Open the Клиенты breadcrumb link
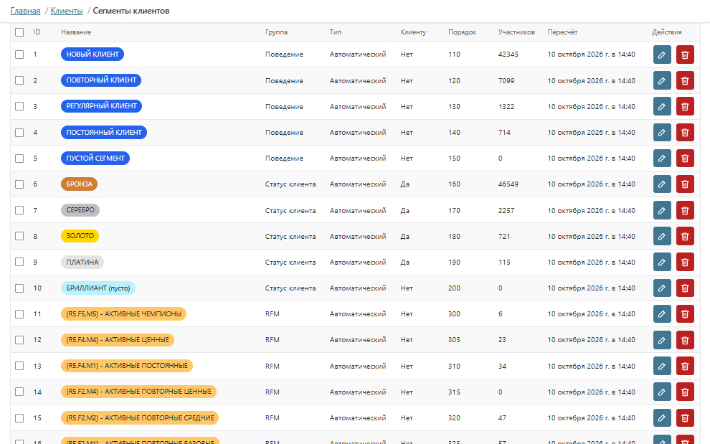Image resolution: width=710 pixels, height=444 pixels. (x=67, y=11)
